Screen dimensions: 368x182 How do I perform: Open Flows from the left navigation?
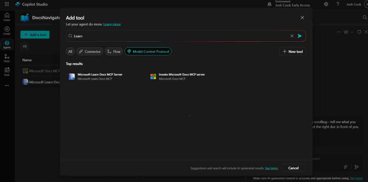(7, 58)
